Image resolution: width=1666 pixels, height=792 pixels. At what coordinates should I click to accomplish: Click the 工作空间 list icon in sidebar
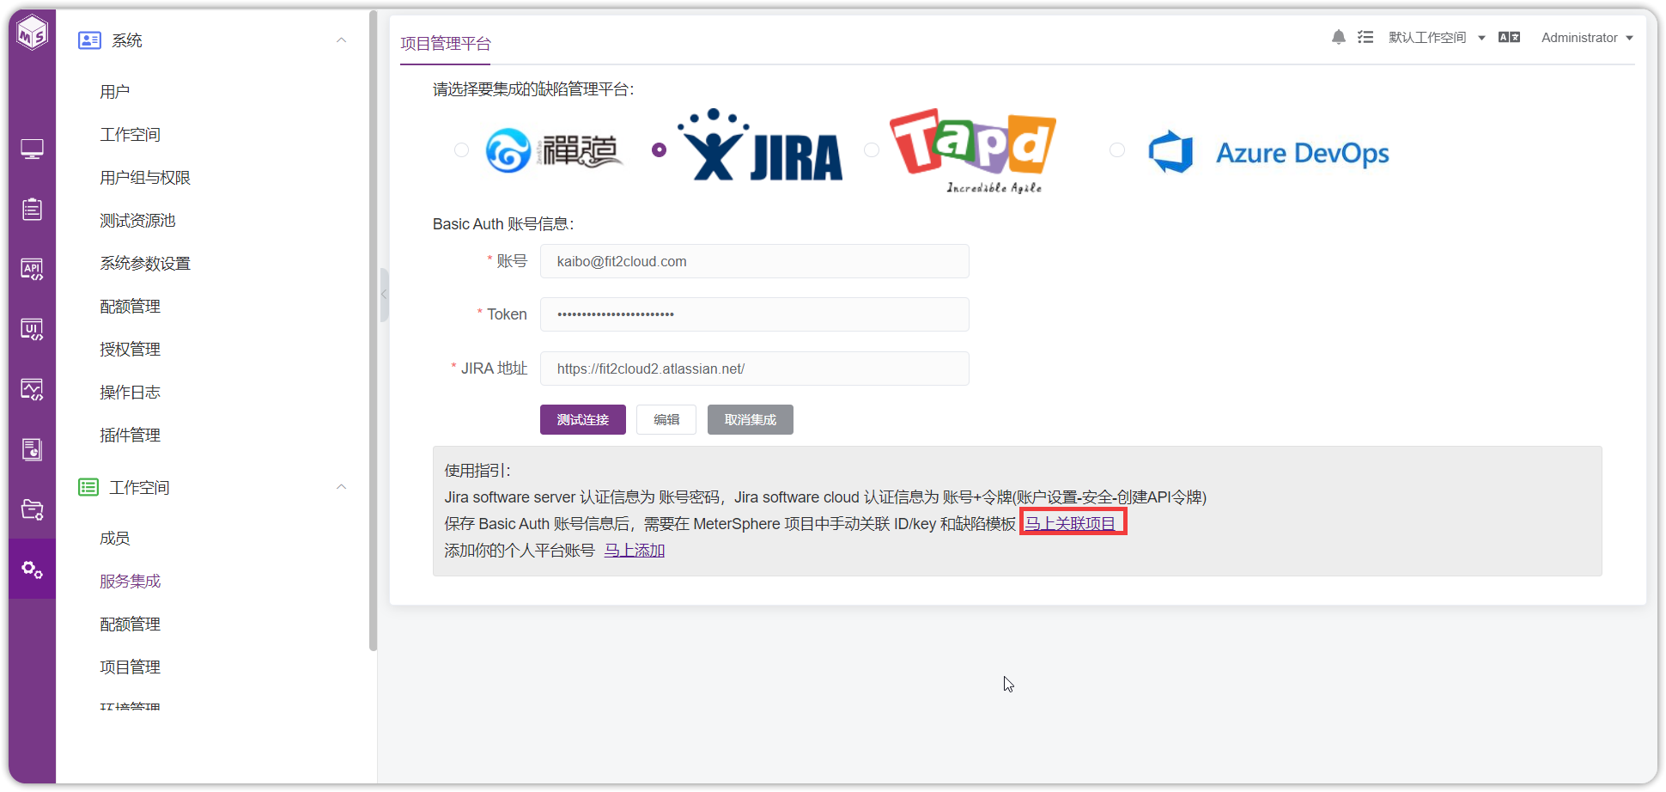click(x=88, y=487)
